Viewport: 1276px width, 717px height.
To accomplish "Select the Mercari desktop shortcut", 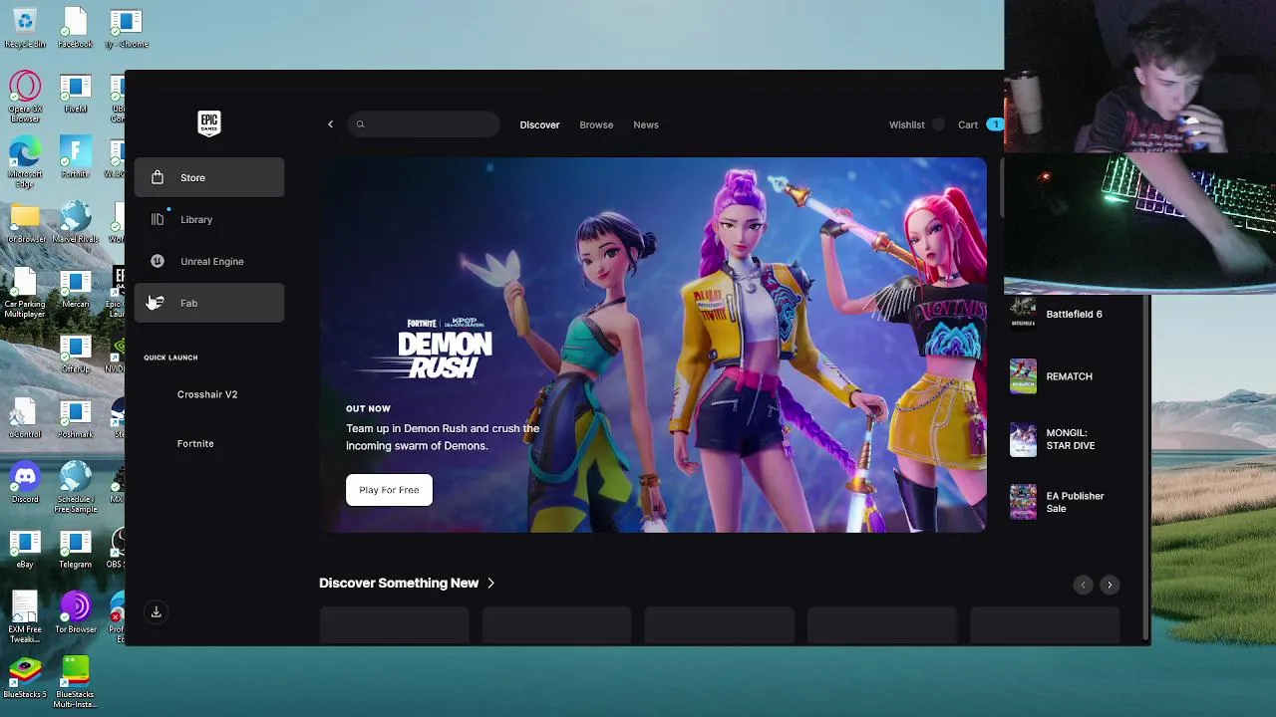I will (75, 289).
